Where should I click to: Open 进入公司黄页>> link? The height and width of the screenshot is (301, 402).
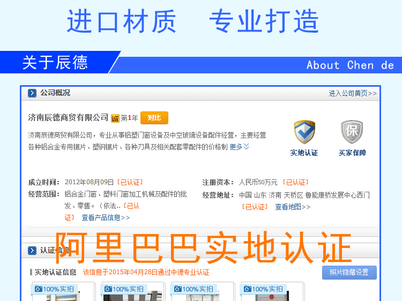coord(353,93)
